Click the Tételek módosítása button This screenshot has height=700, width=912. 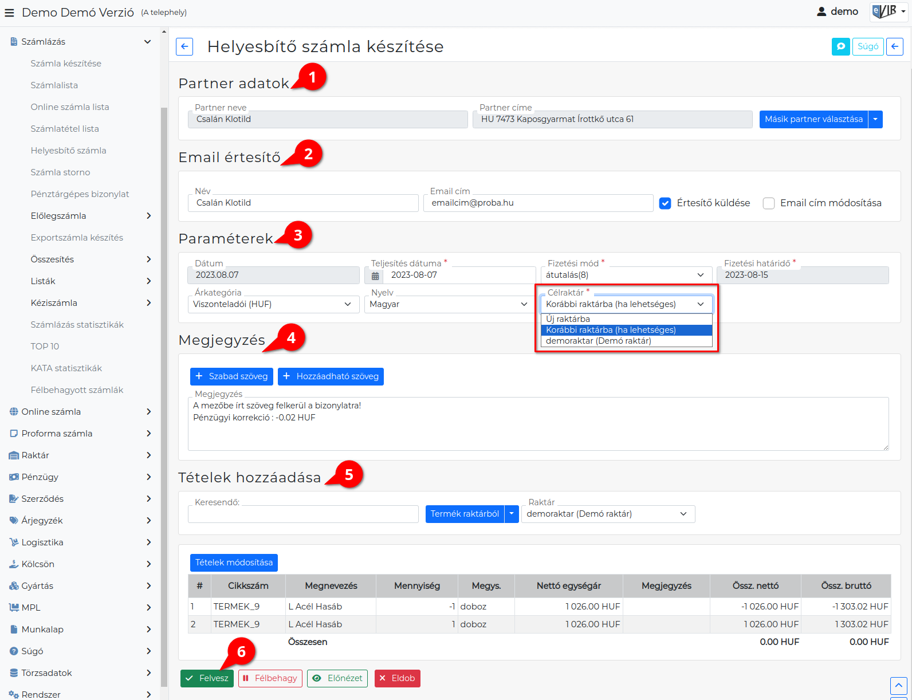(x=234, y=563)
